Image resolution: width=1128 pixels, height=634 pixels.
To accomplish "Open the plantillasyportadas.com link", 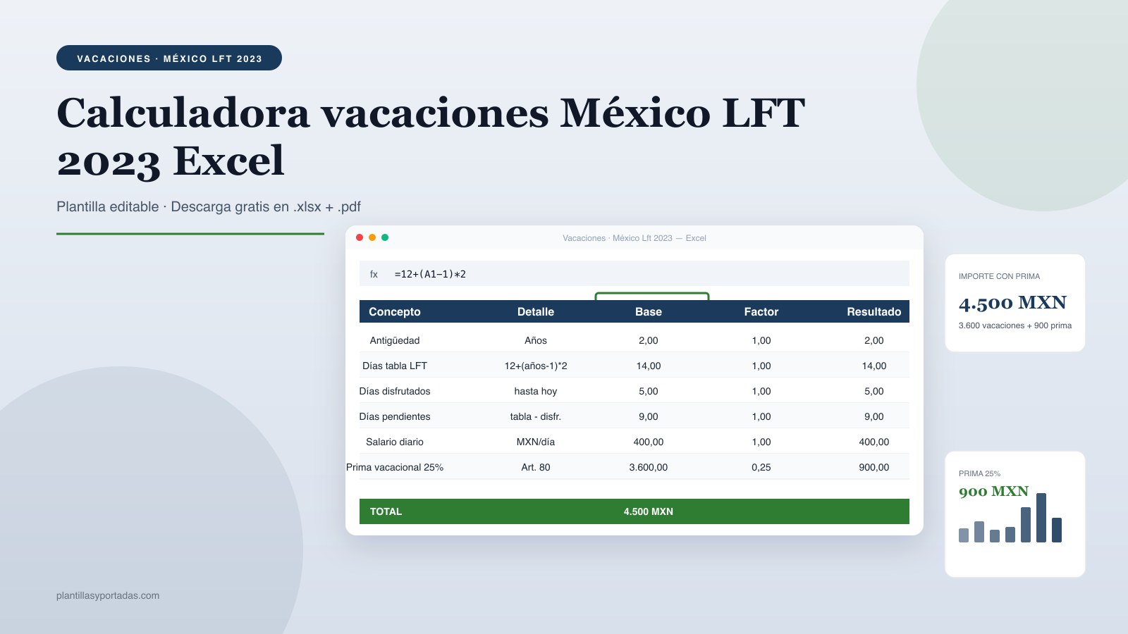I will click(108, 595).
